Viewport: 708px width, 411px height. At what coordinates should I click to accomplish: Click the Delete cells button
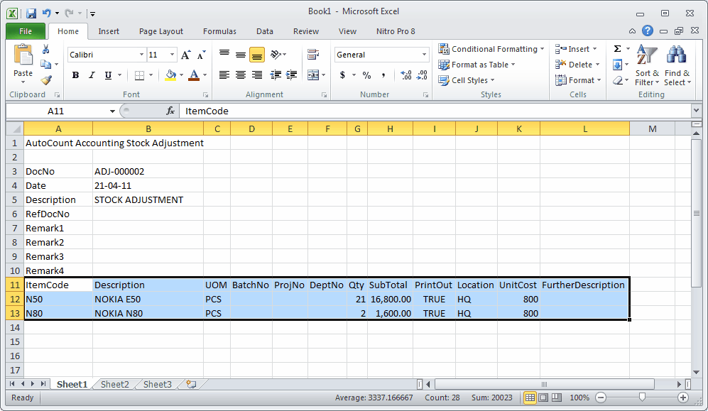tap(577, 65)
